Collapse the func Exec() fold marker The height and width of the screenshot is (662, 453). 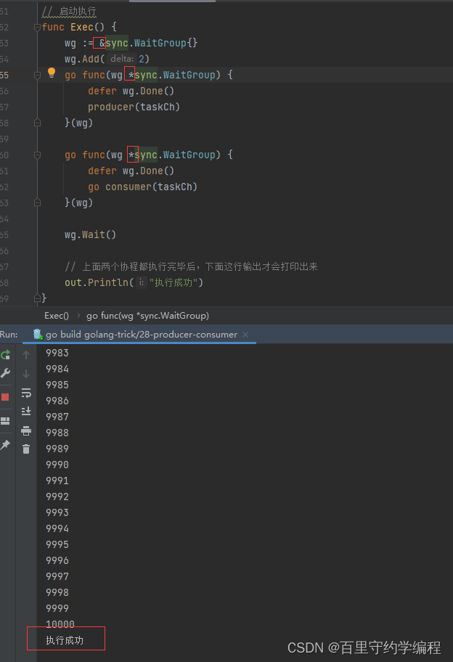[x=37, y=28]
